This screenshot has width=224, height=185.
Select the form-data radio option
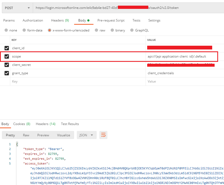tap(24, 30)
